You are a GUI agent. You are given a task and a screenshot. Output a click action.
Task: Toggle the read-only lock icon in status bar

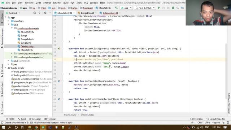tap(223, 123)
